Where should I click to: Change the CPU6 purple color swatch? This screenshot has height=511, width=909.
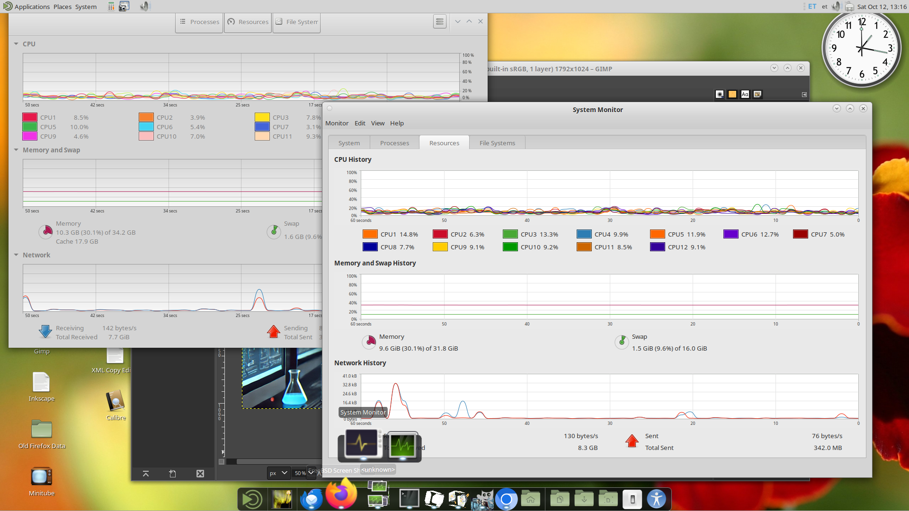click(x=731, y=234)
